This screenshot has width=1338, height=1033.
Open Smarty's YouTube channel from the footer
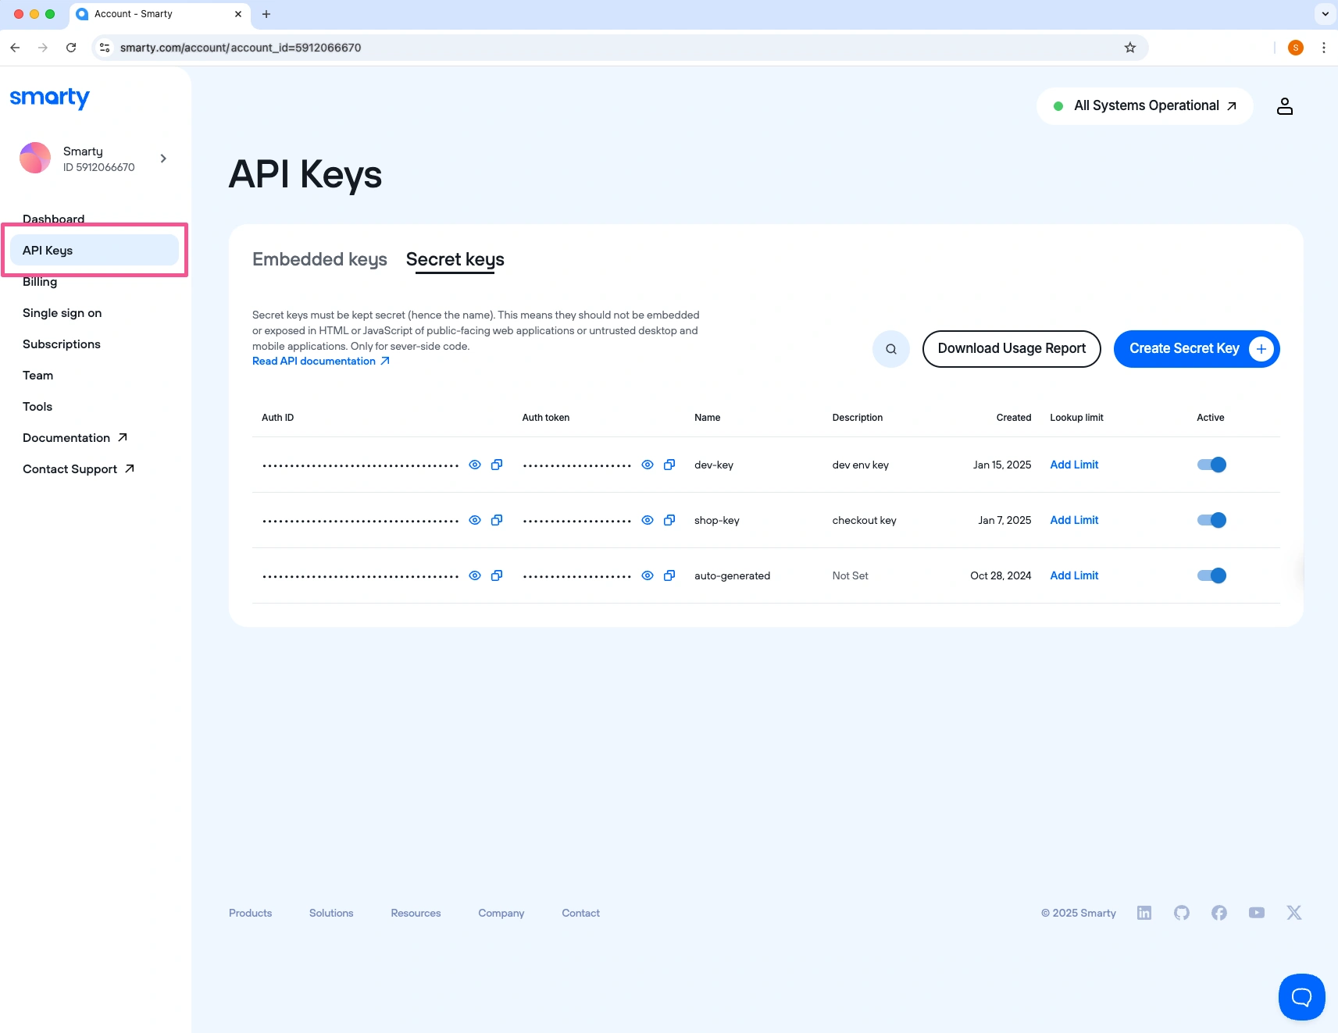coord(1255,913)
